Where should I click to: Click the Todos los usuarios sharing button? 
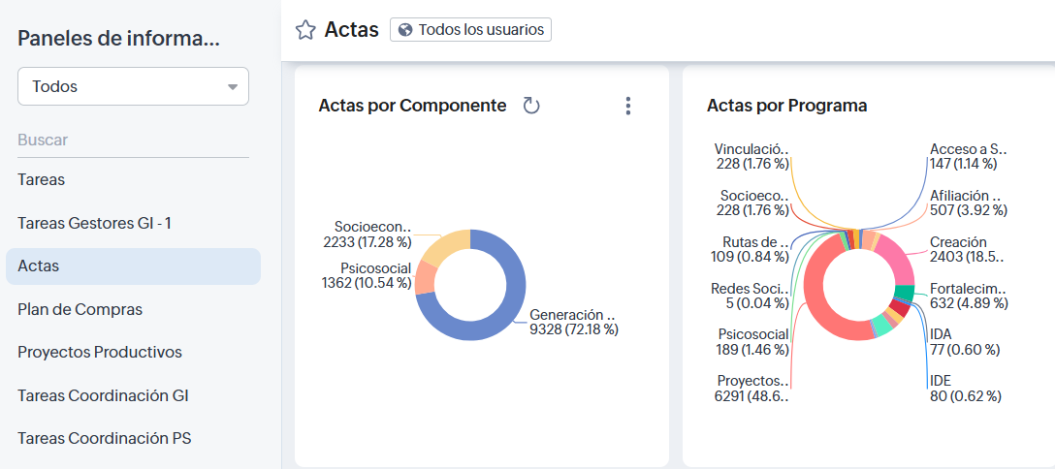471,30
